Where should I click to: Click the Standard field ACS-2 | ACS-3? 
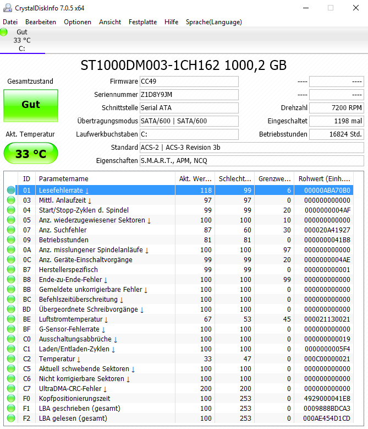coord(251,148)
